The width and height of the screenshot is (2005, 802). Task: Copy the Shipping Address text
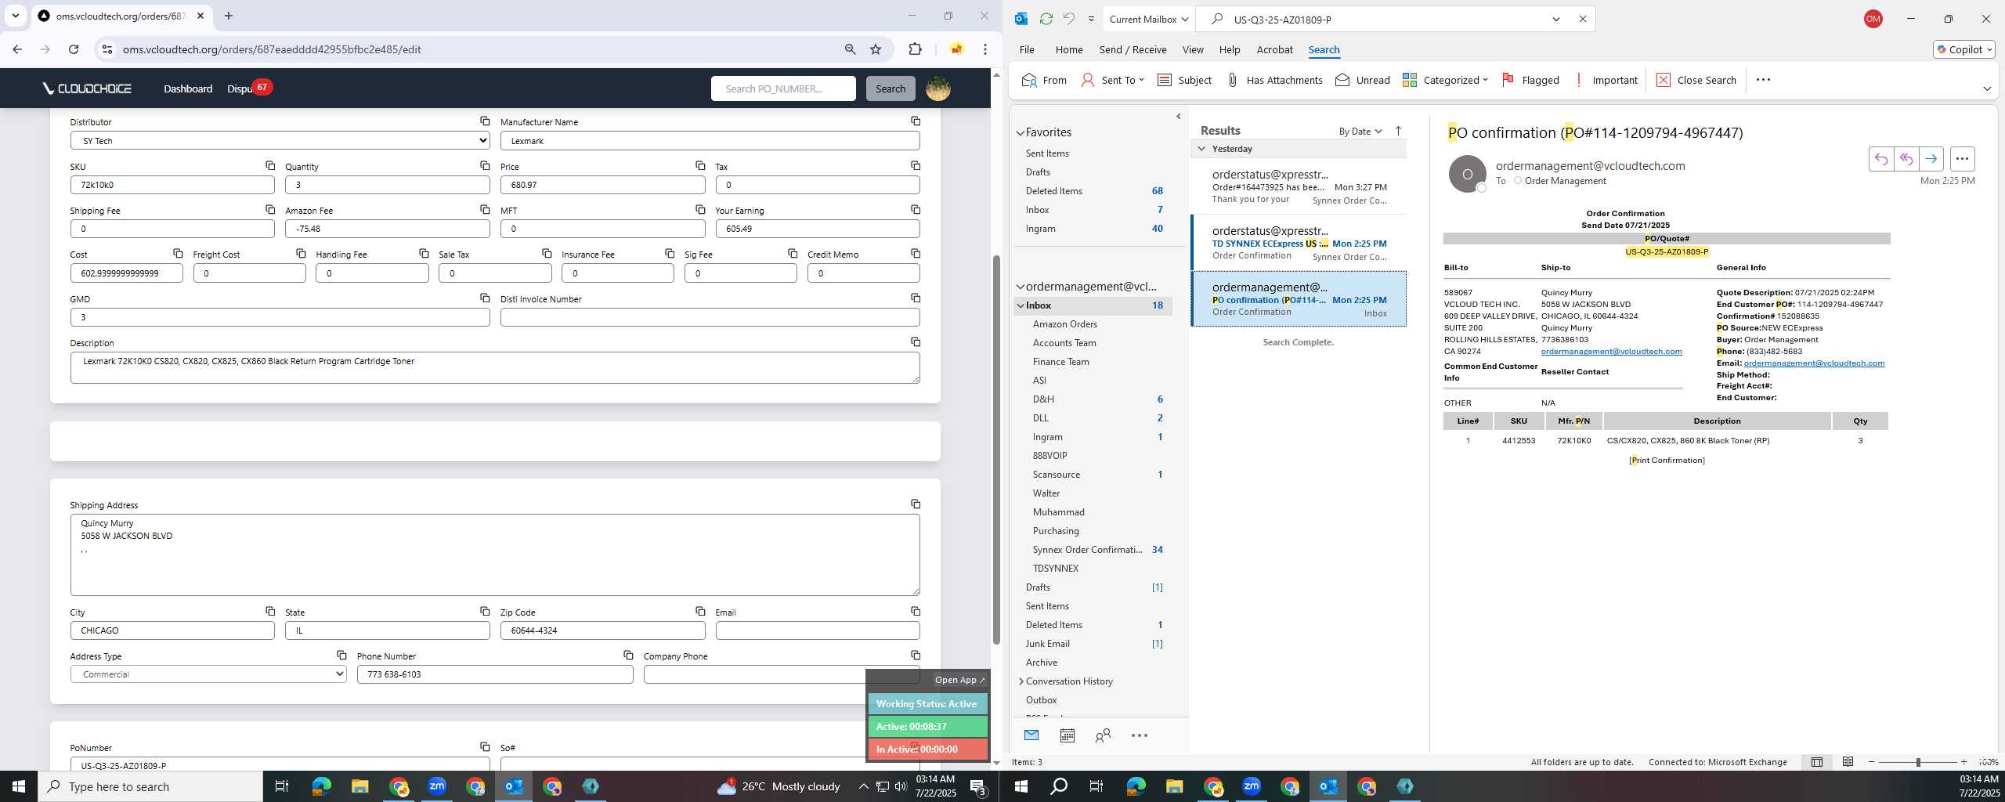(915, 504)
